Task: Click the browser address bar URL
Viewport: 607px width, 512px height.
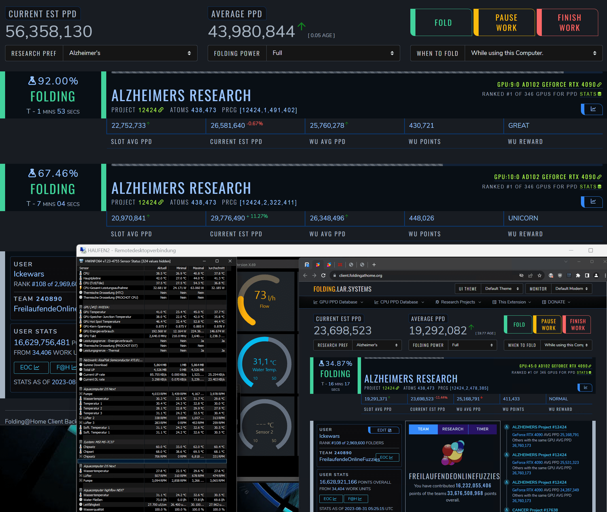Action: (360, 275)
